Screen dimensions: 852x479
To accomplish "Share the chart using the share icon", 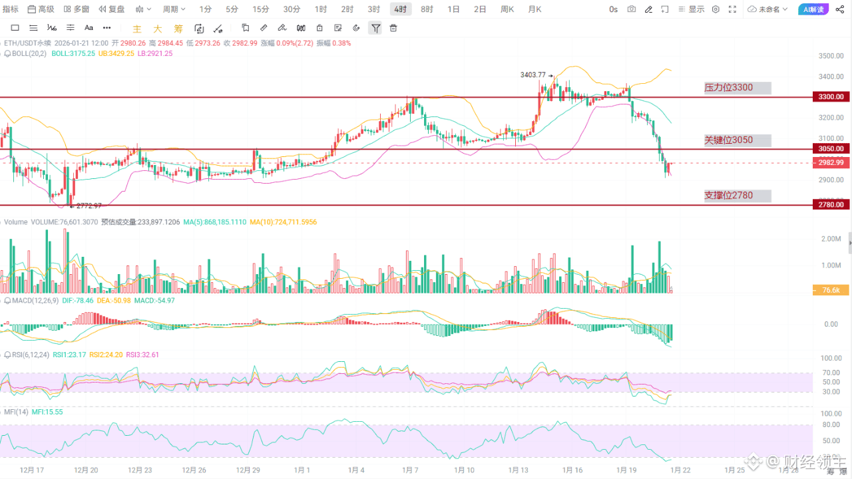I will point(840,9).
